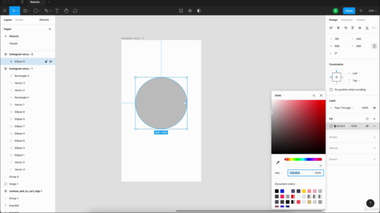This screenshot has width=380, height=213.
Task: Open the Figma main menu icon
Action: (5, 11)
